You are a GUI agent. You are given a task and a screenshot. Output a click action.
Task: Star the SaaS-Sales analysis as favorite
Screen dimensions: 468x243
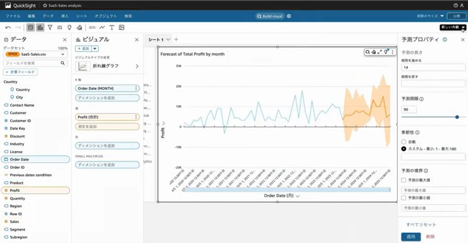(45, 5)
